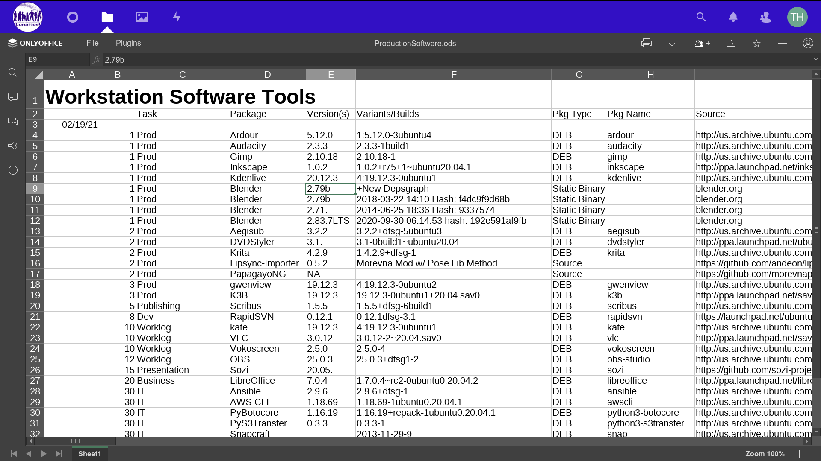Click the Print icon in toolbar

point(646,43)
